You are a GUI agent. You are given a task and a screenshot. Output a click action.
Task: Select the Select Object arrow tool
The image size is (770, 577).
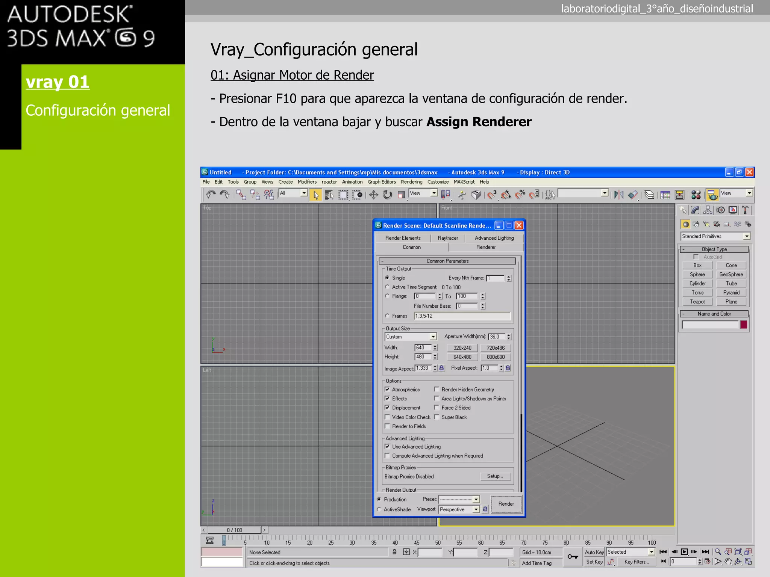(315, 195)
